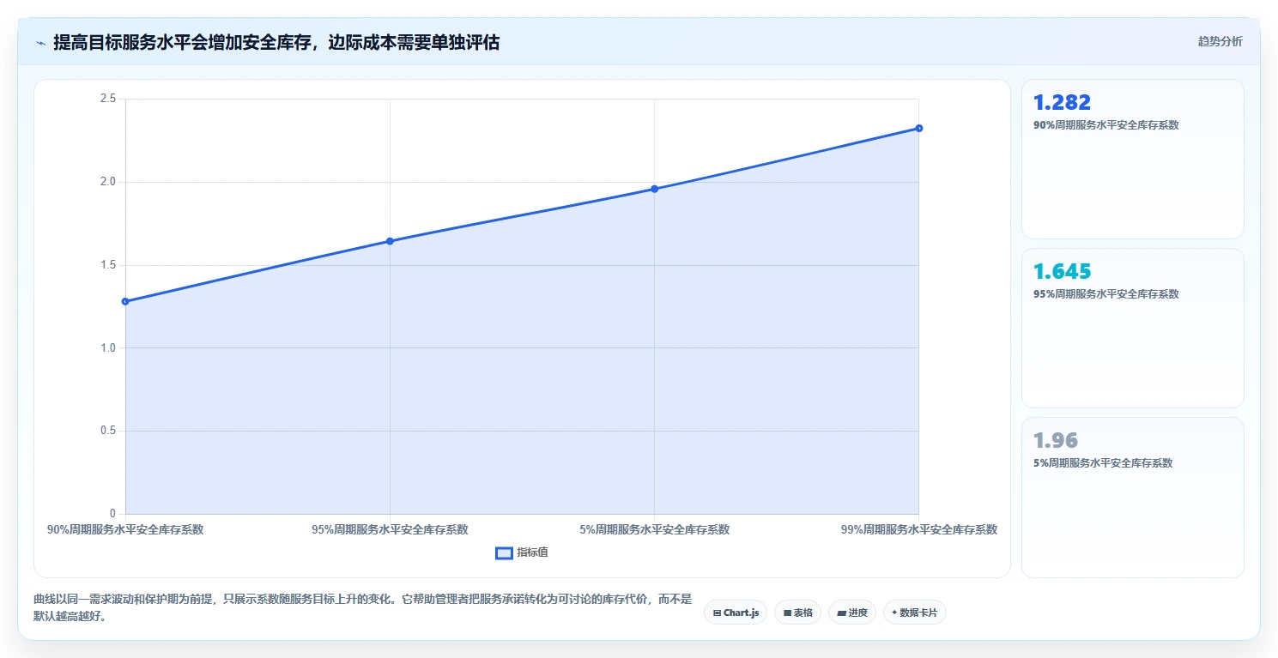Screen dimensions: 1278x658
Task: Click the 2.0 y-axis tick label
Action: (x=108, y=182)
